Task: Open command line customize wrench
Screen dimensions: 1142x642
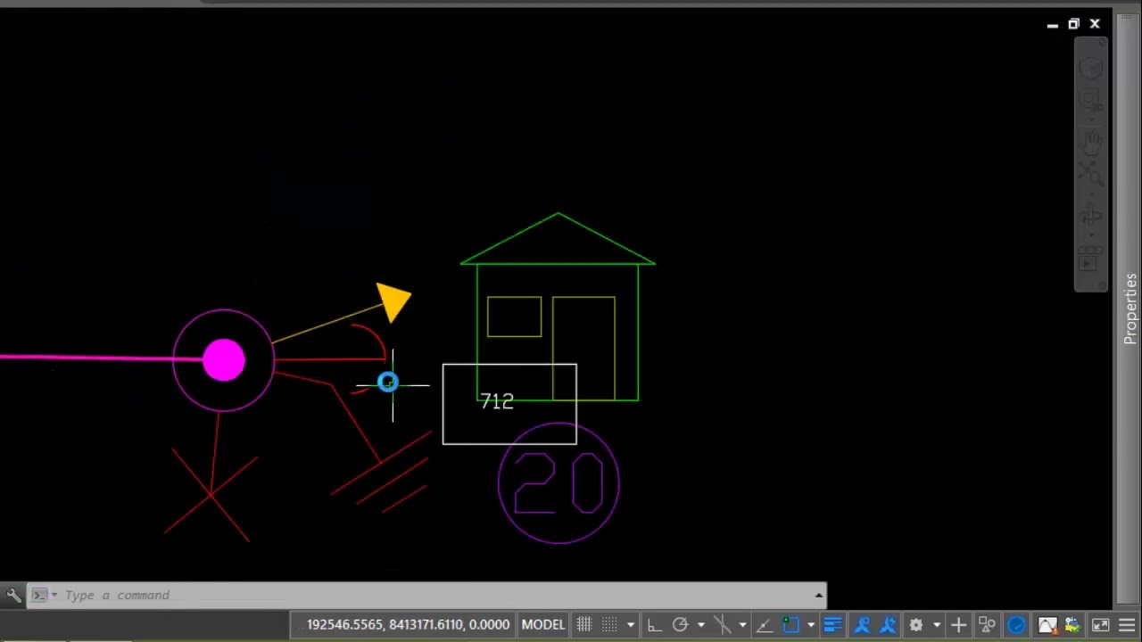Action: 13,595
